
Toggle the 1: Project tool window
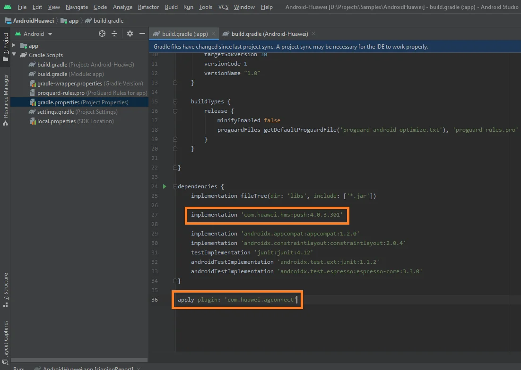click(6, 44)
